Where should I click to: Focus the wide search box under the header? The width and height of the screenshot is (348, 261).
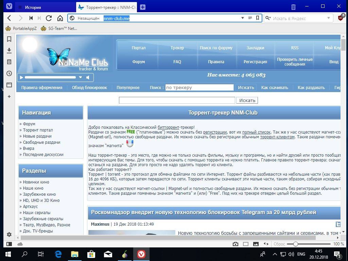177,100
